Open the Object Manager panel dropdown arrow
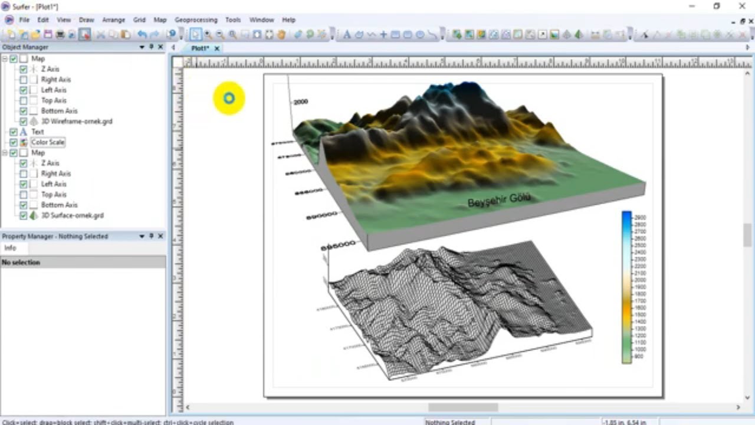The width and height of the screenshot is (755, 425). [x=142, y=47]
